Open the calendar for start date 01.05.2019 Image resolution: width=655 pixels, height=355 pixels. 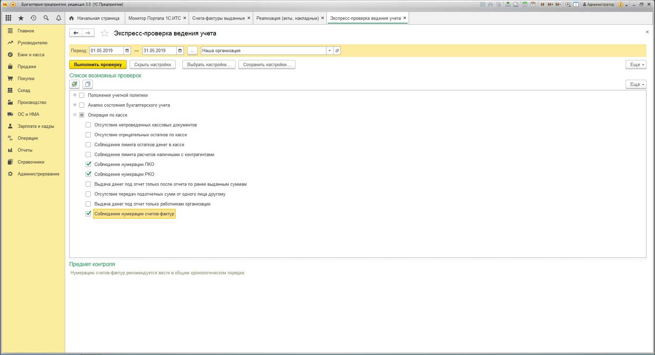(x=127, y=50)
